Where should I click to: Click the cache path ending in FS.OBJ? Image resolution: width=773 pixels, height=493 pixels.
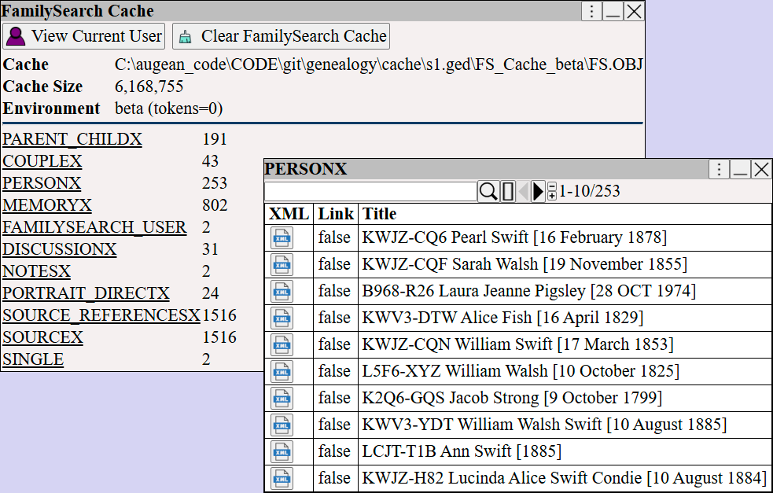[378, 64]
